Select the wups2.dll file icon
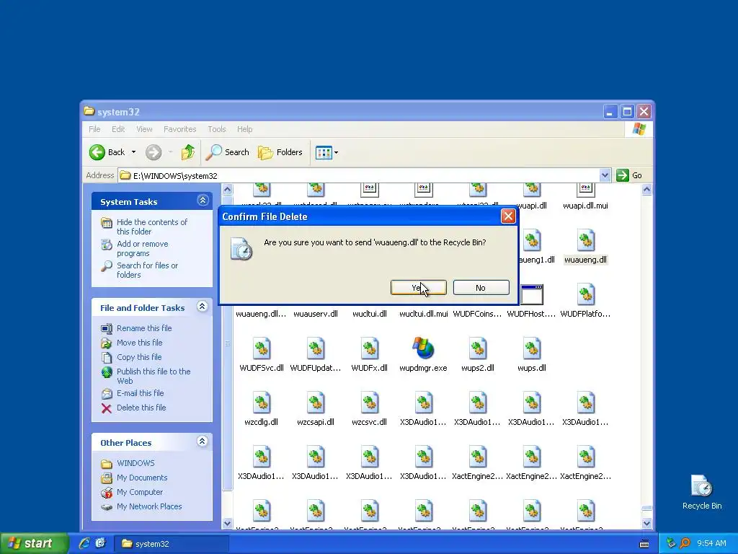 coord(478,348)
